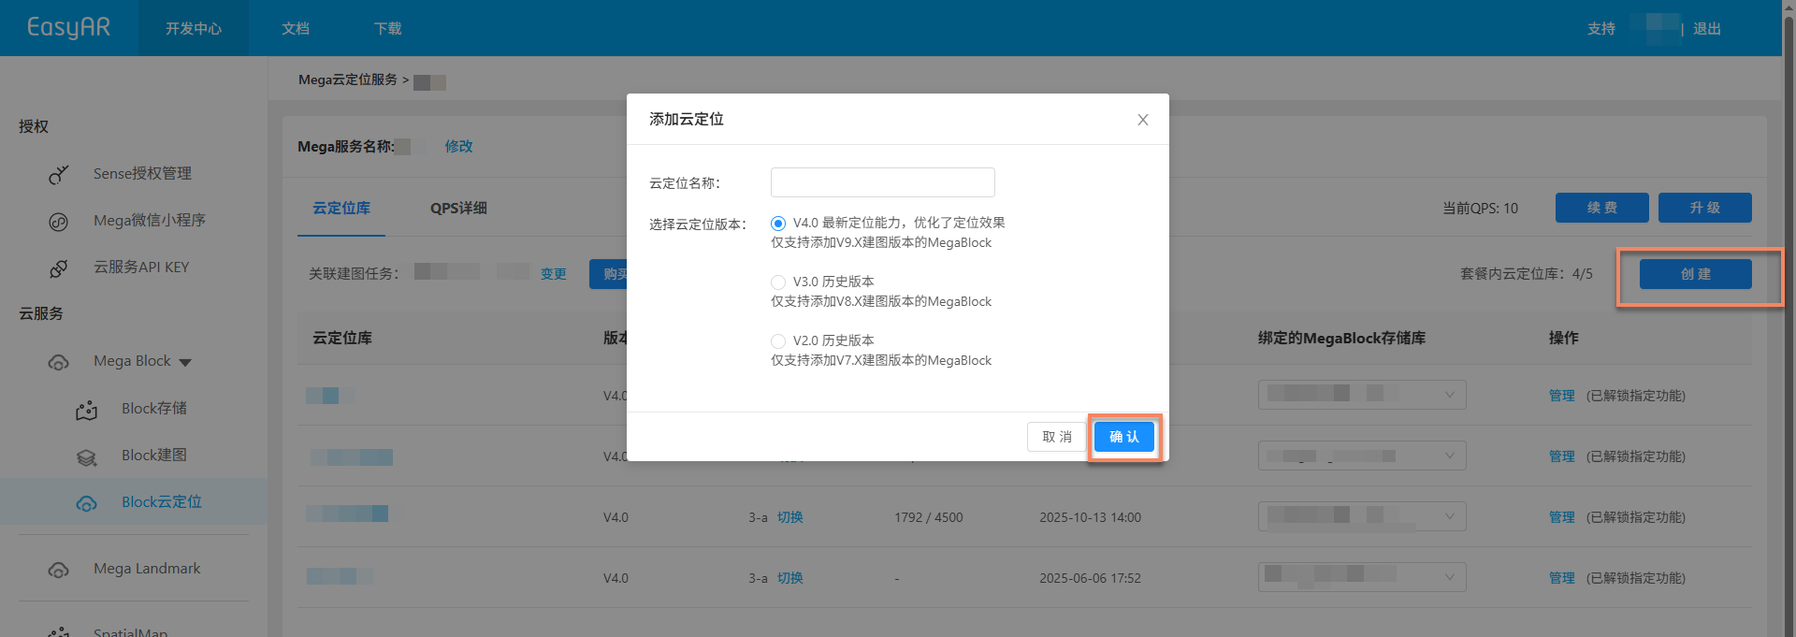Viewport: 1796px width, 637px height.
Task: Open Mega Landmark in sidebar
Action: click(147, 569)
